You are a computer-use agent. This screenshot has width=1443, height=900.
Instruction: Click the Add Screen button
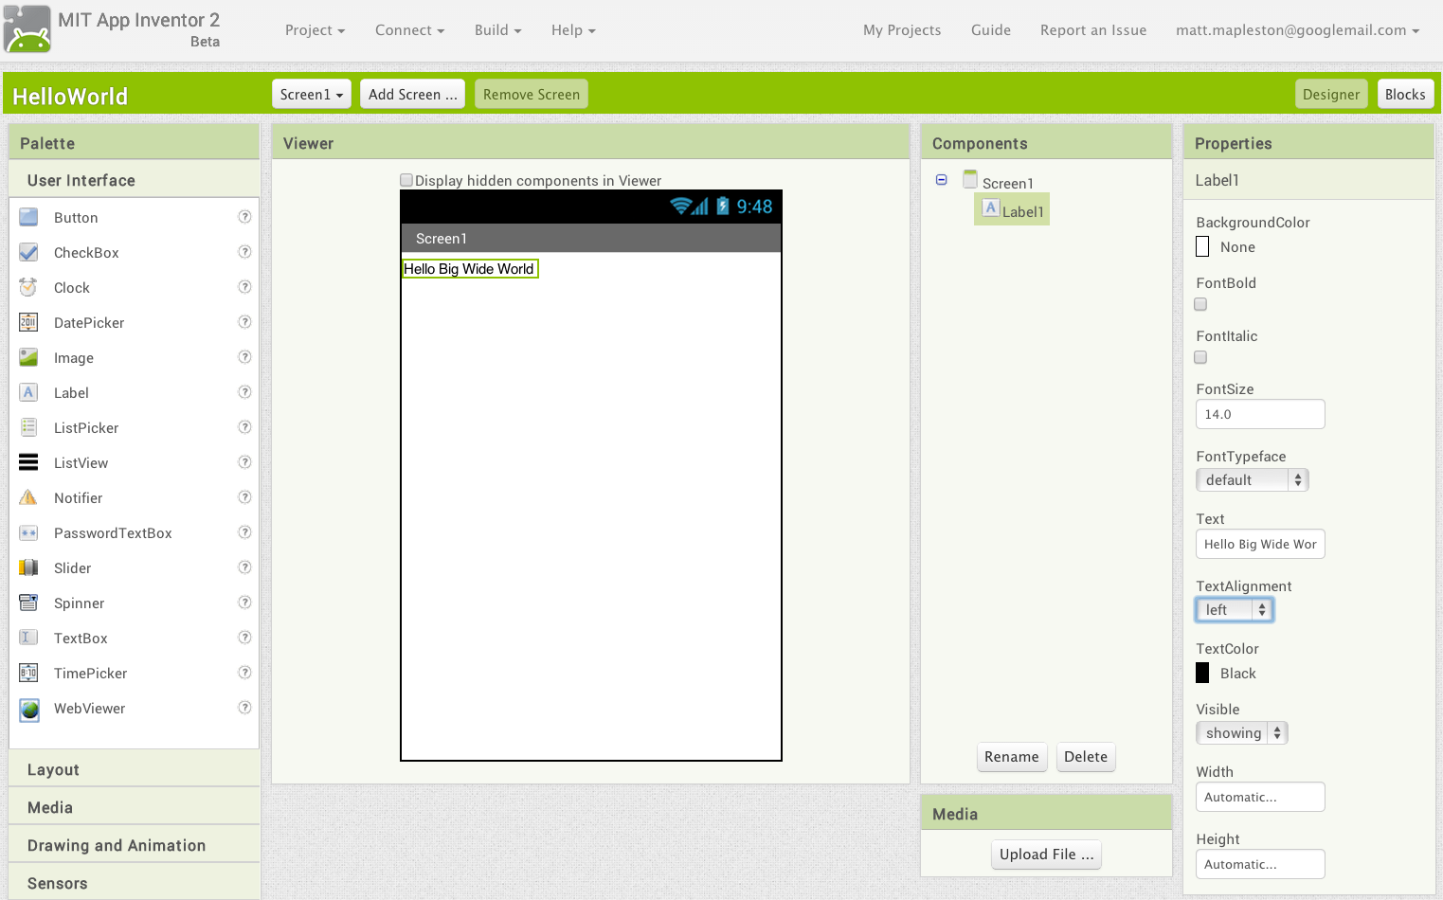coord(412,94)
